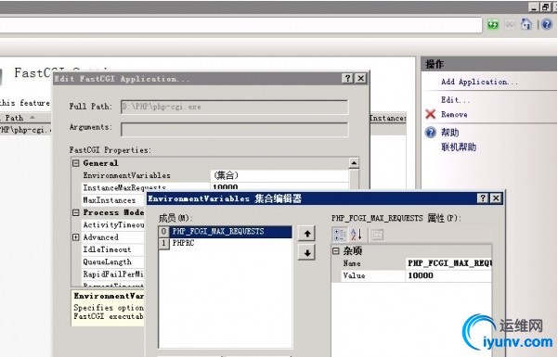Collapse the 杂项 category

(x=336, y=251)
